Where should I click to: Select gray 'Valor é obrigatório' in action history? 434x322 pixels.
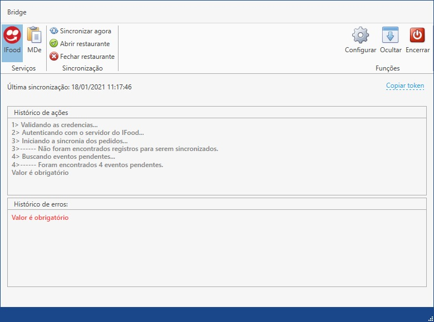[40, 173]
